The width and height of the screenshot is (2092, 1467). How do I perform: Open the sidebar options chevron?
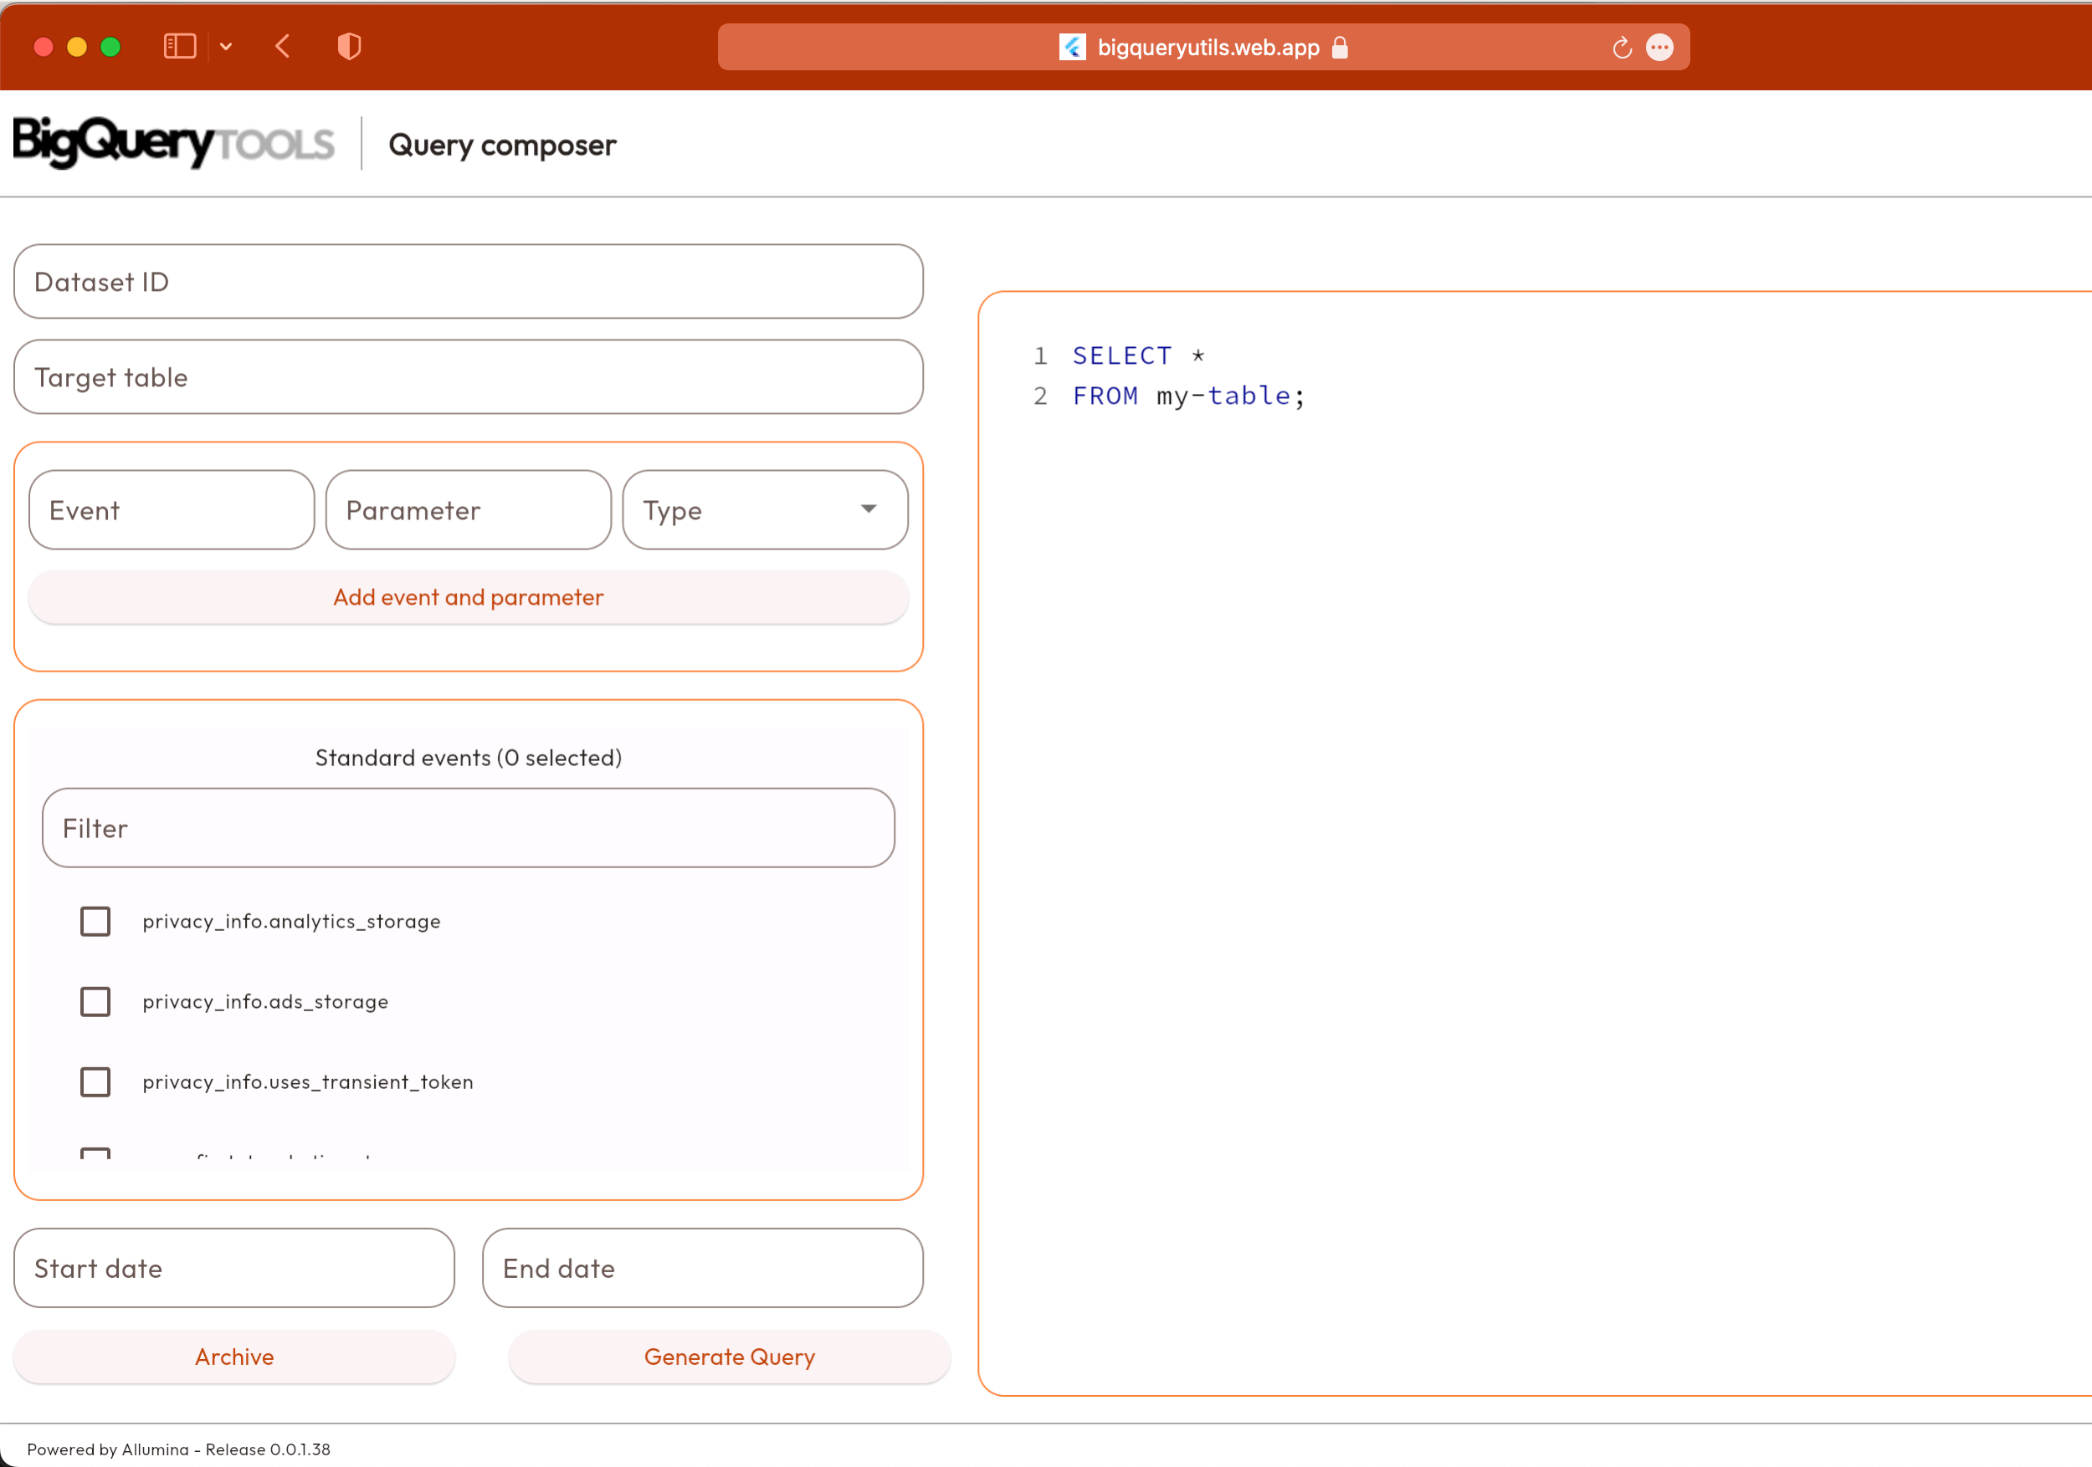pos(226,47)
